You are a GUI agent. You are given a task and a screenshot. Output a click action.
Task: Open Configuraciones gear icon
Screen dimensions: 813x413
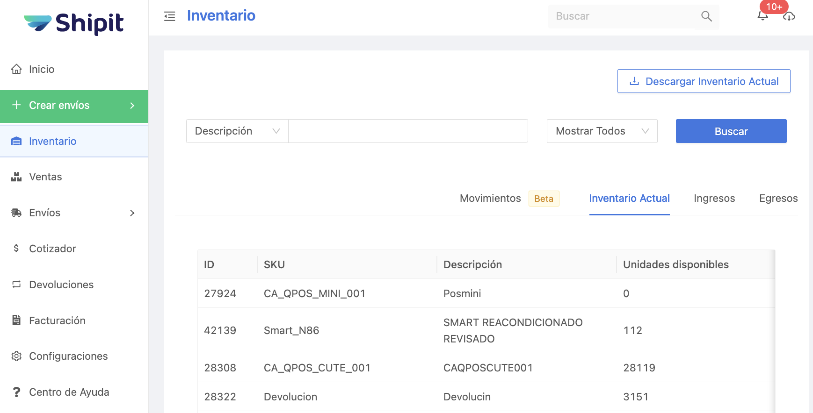(16, 356)
